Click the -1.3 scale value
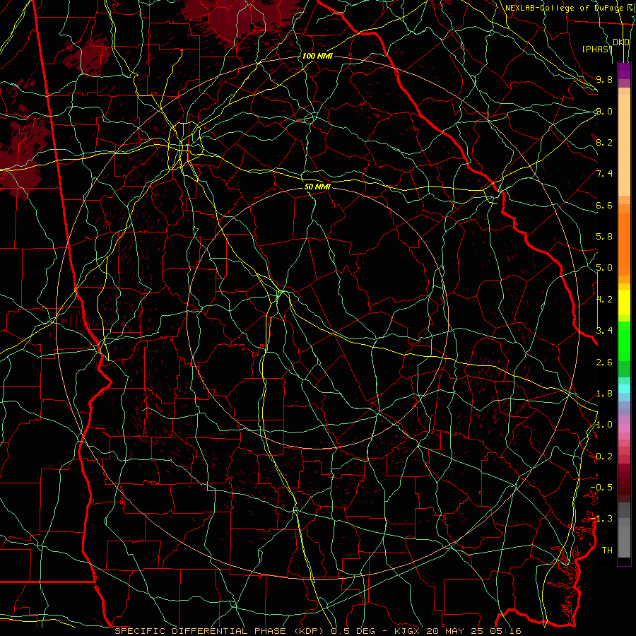The width and height of the screenshot is (636, 636). (601, 519)
